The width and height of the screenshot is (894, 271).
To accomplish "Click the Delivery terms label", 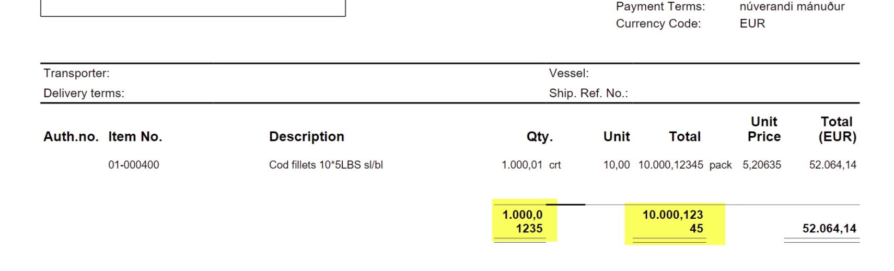I will [84, 93].
